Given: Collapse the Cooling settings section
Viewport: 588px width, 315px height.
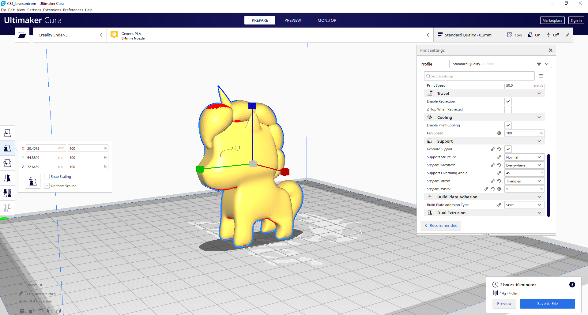Looking at the screenshot, I should click(x=484, y=117).
